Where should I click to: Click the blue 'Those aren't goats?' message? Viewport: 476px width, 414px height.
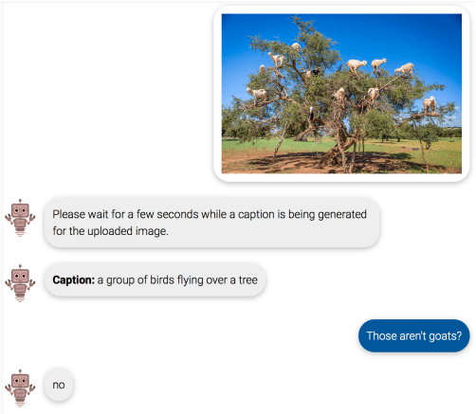pyautogui.click(x=413, y=335)
